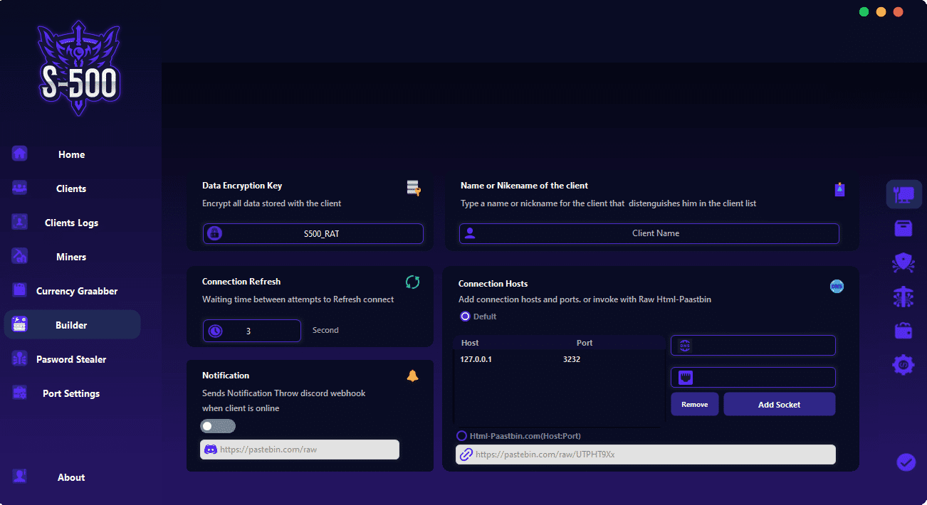Click the DNS globe icon in Connection Hosts
This screenshot has width=927, height=505.
pos(837,286)
